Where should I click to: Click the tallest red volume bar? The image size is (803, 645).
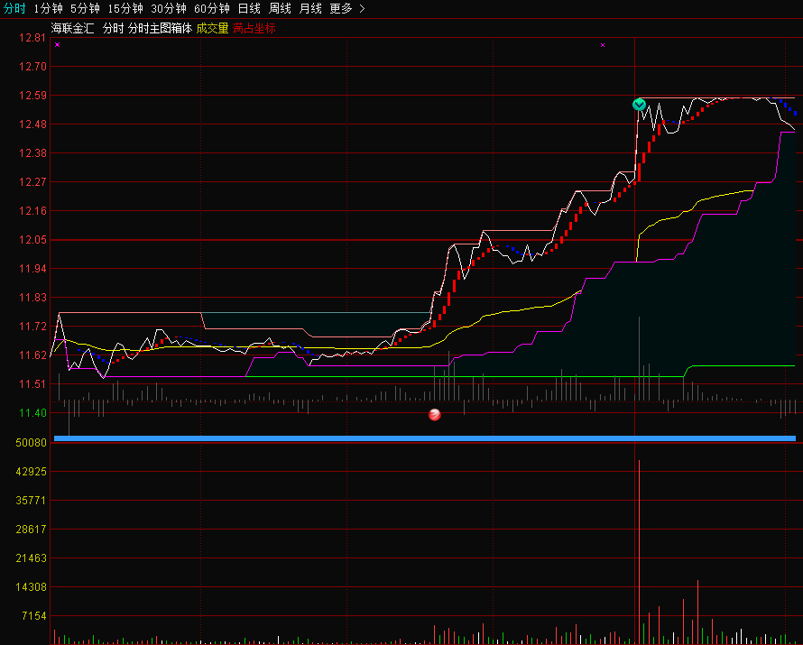(x=639, y=552)
